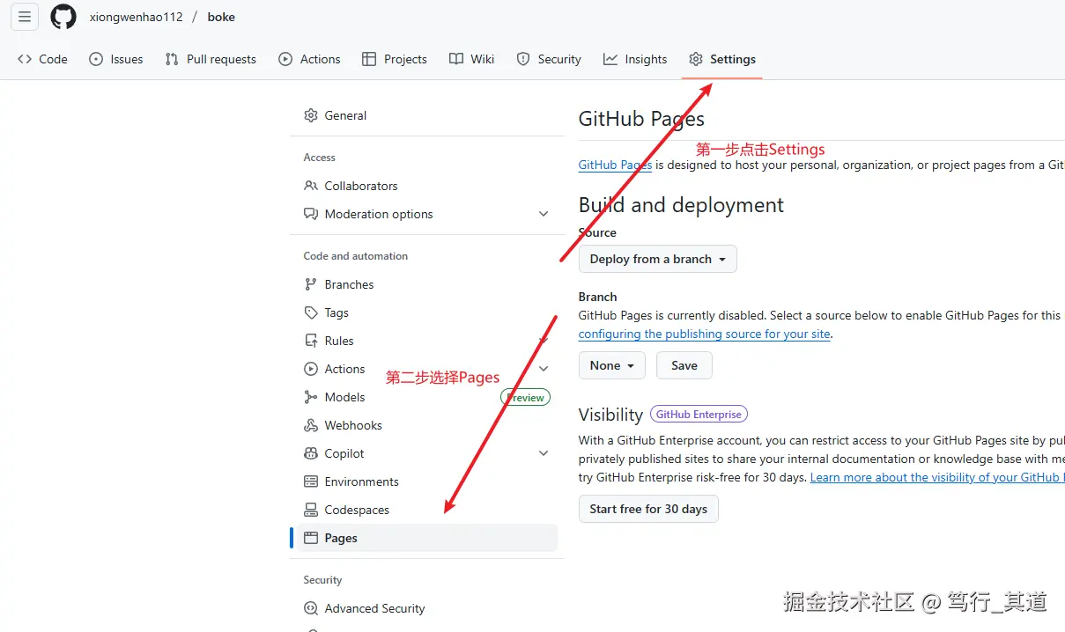The width and height of the screenshot is (1065, 632).
Task: Open Environments settings
Action: click(x=427, y=481)
